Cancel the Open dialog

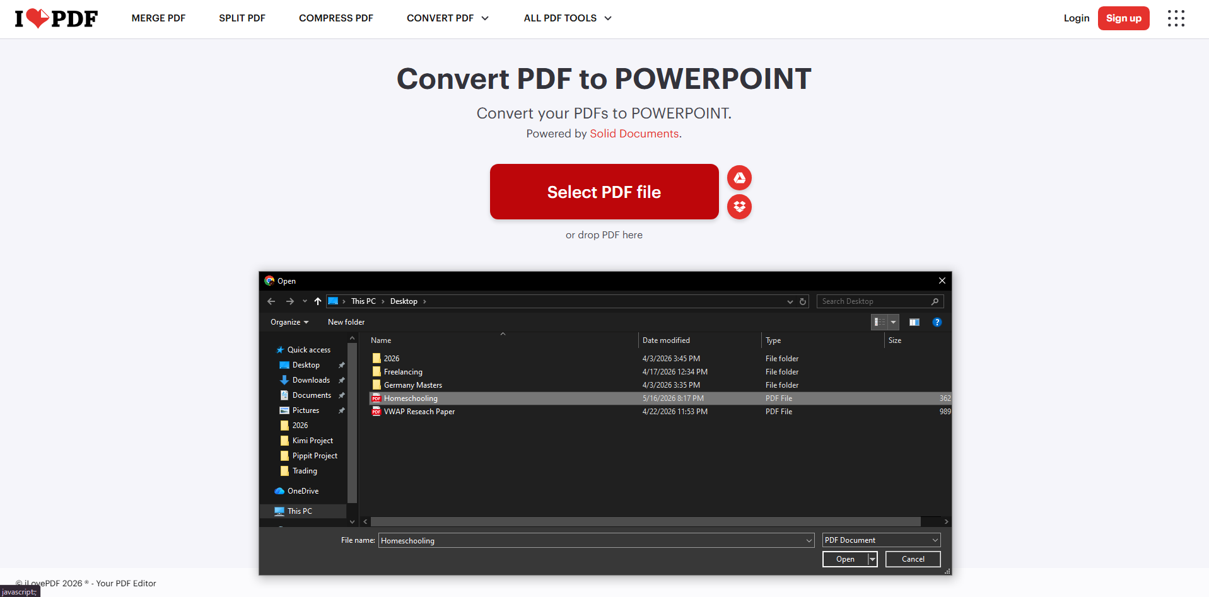(x=913, y=559)
